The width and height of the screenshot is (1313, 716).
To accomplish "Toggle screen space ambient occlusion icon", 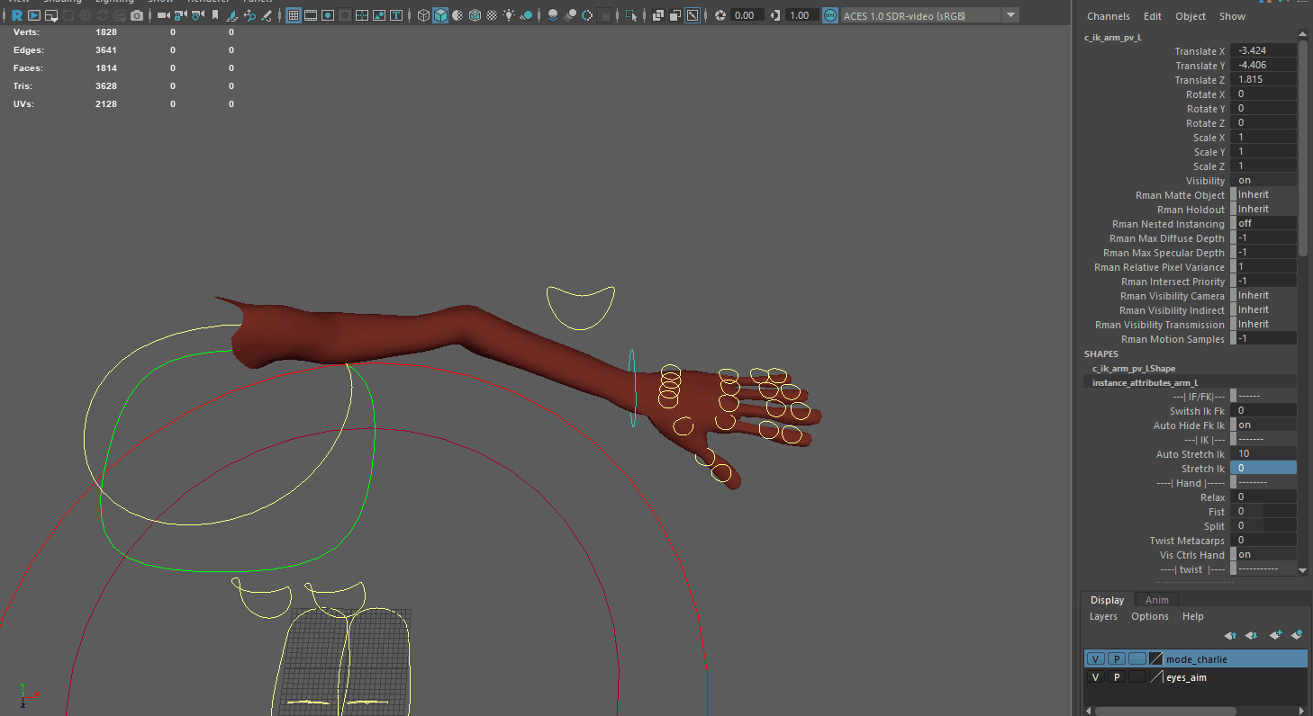I will [553, 15].
